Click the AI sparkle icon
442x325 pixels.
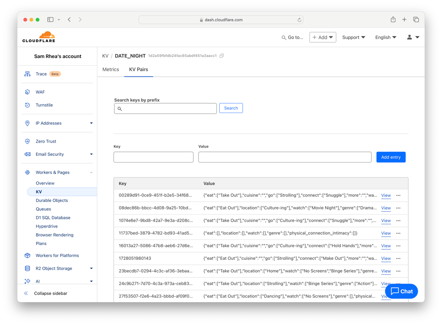(28, 281)
